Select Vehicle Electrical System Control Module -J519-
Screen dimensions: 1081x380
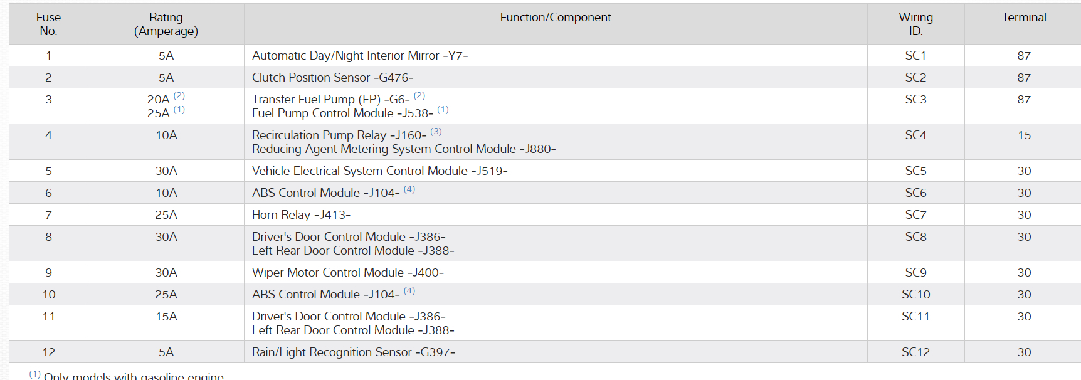(379, 171)
